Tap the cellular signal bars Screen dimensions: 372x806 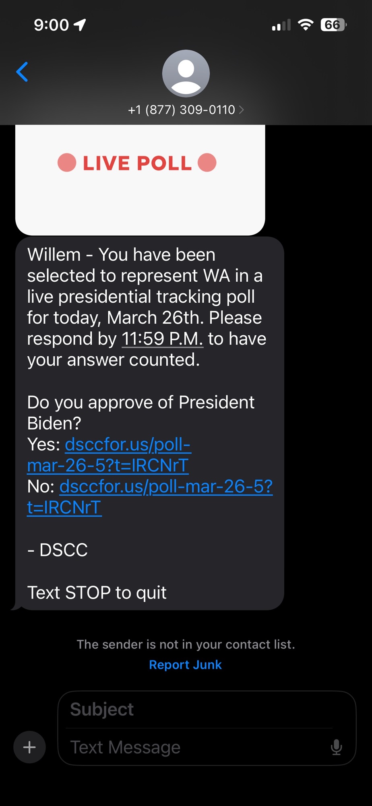tap(281, 25)
